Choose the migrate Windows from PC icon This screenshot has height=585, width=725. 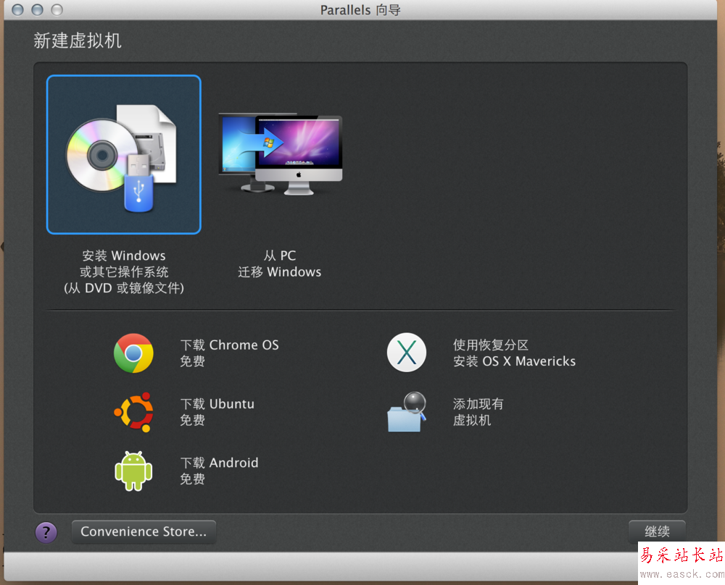[x=280, y=154]
